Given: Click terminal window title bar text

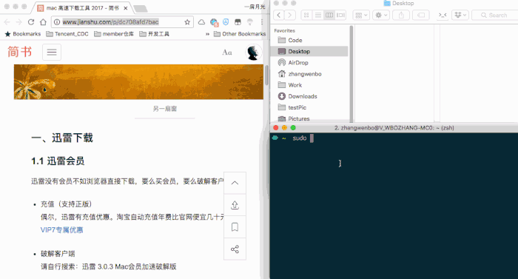Looking at the screenshot, I should pyautogui.click(x=394, y=128).
